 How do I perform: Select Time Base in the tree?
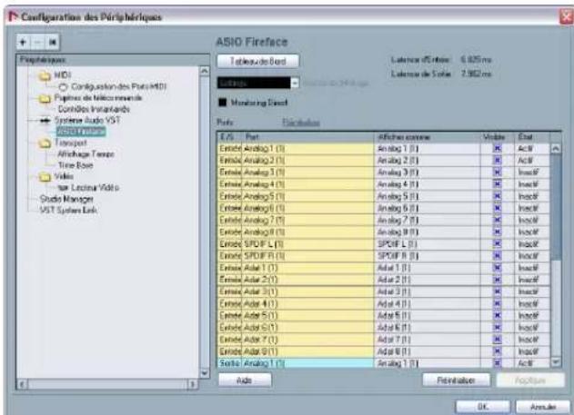click(76, 165)
